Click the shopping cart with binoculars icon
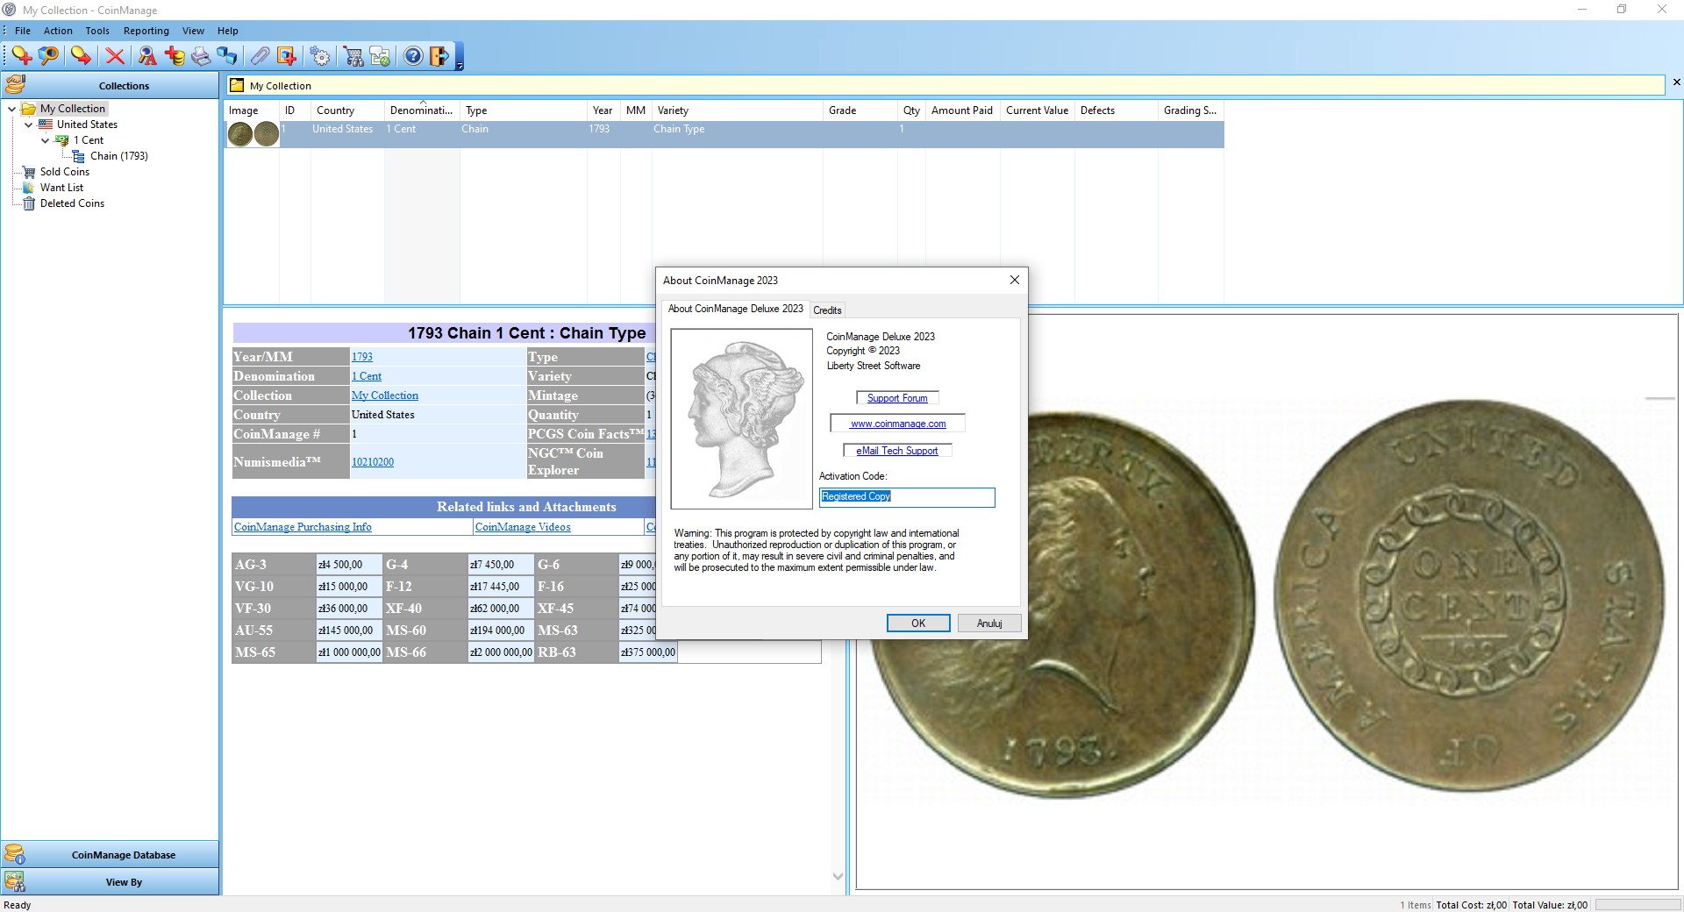Screen dimensions: 1684x912 (x=353, y=56)
